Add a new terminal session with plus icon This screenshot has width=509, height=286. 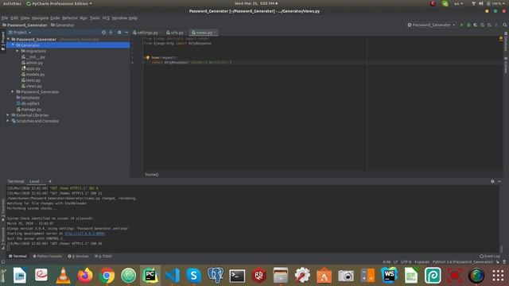[x=49, y=182]
